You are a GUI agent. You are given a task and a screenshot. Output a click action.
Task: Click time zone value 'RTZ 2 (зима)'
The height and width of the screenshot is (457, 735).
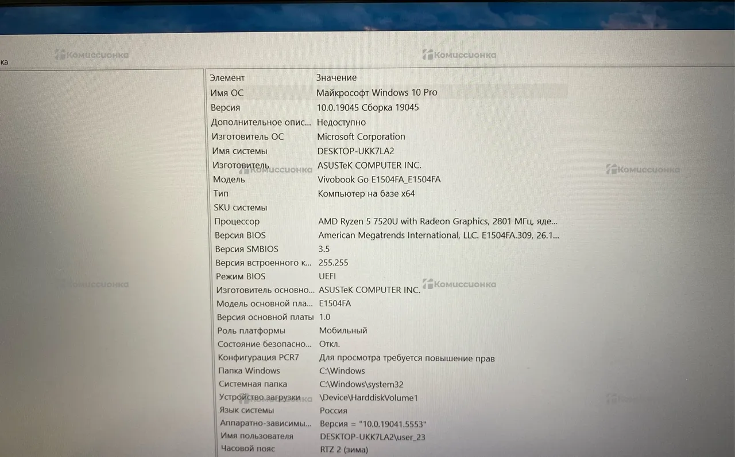(344, 450)
